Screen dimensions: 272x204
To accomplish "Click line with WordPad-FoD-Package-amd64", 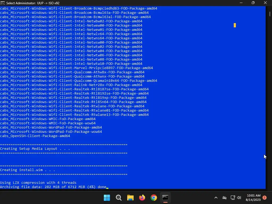I will pos(51,127).
